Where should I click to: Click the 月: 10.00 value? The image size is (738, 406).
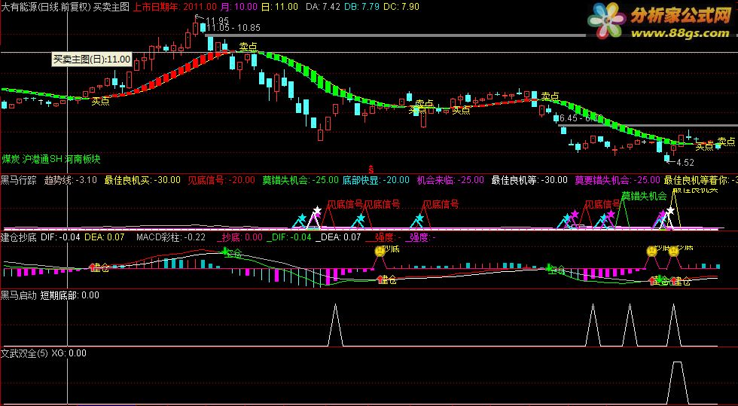pyautogui.click(x=239, y=7)
